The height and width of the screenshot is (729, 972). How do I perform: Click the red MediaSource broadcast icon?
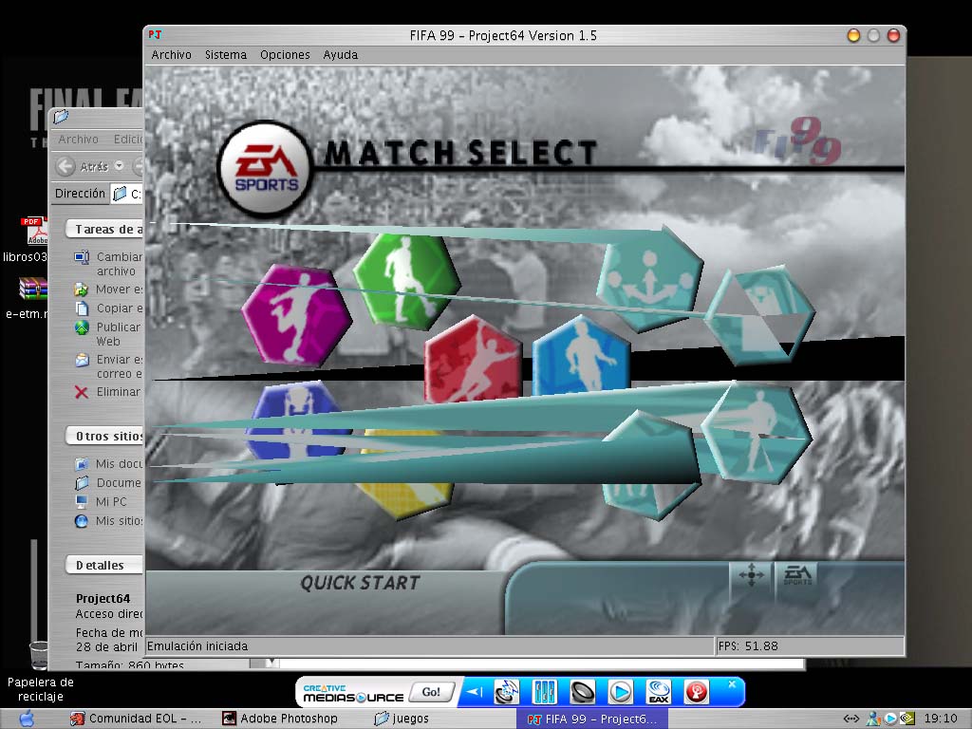point(696,692)
